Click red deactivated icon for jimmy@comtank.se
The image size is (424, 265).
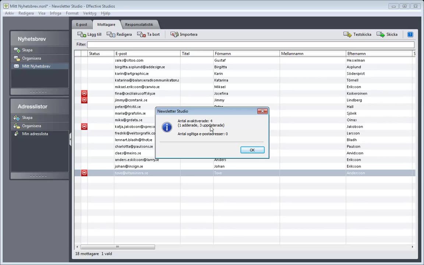(x=84, y=100)
